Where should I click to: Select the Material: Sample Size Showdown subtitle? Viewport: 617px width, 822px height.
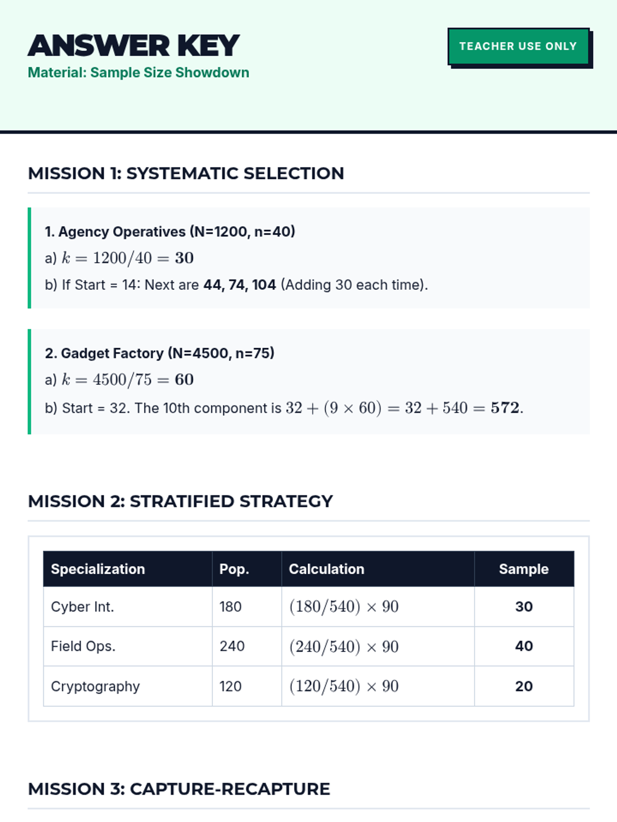pyautogui.click(x=138, y=72)
